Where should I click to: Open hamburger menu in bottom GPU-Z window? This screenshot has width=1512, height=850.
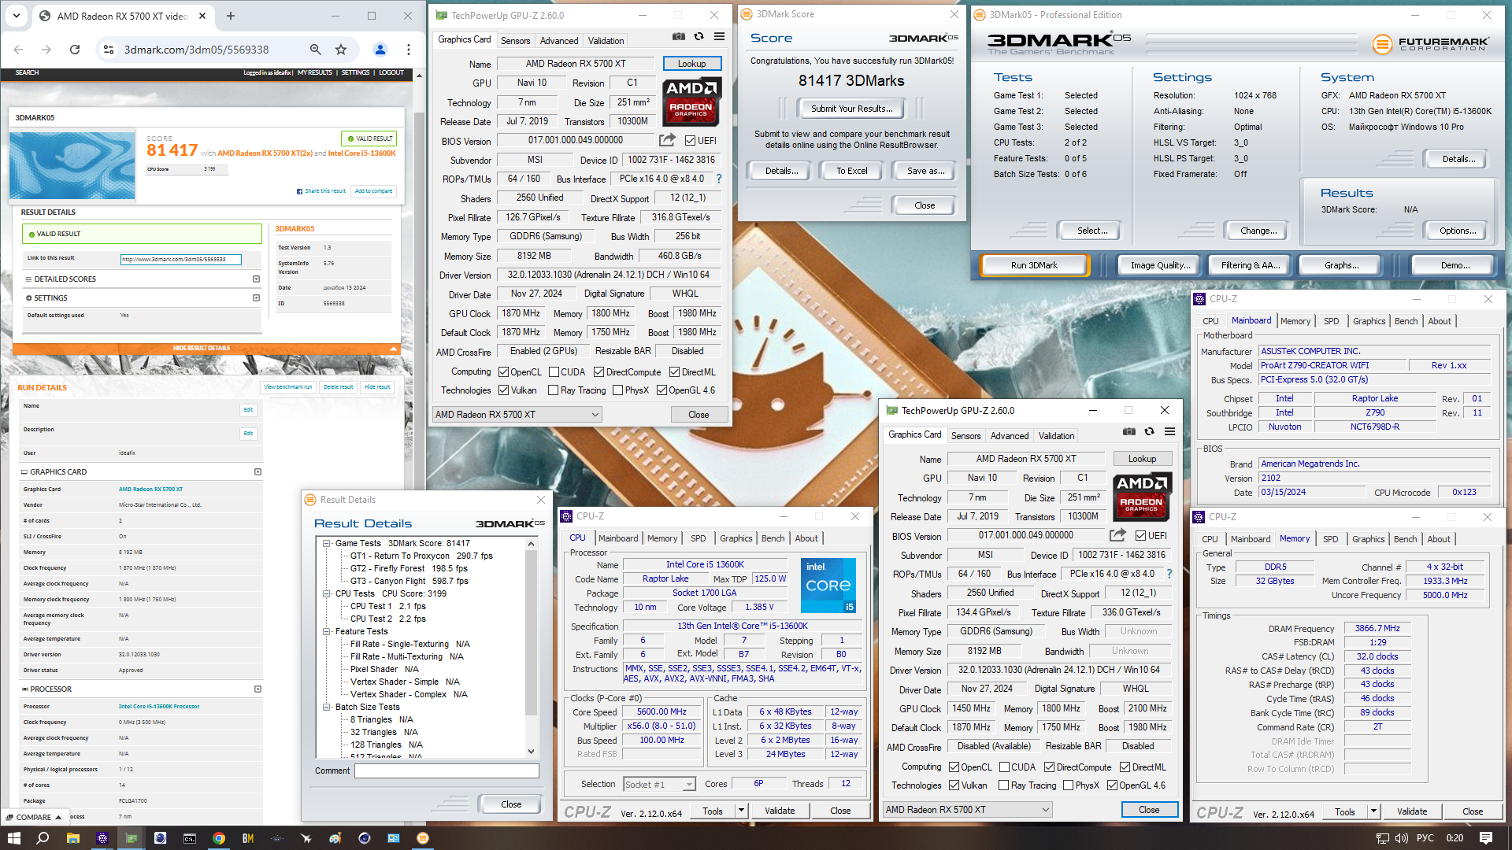[x=1169, y=431]
